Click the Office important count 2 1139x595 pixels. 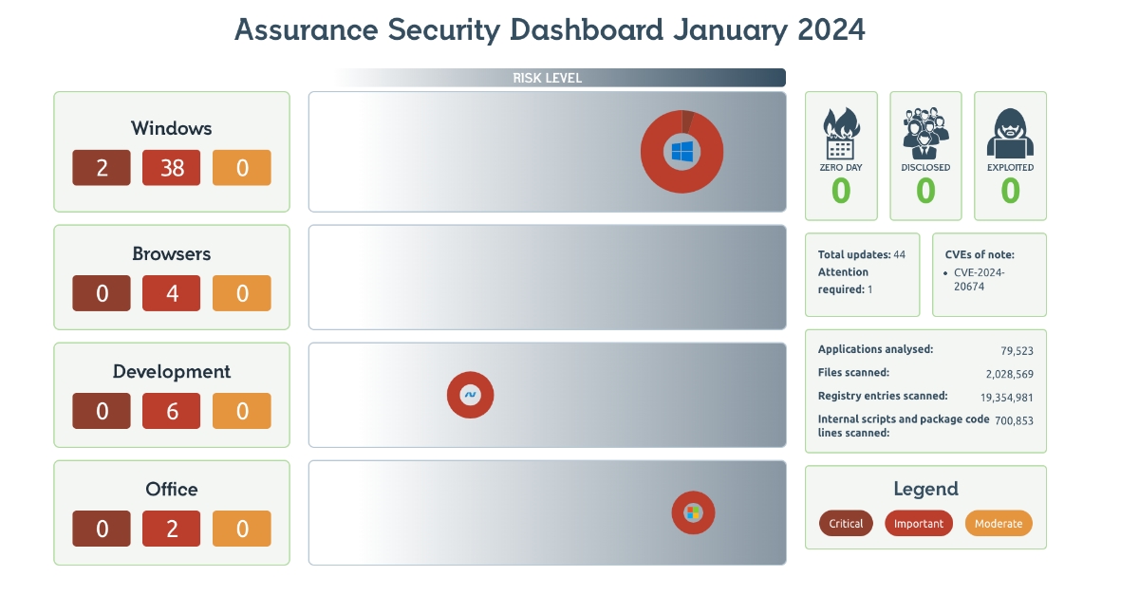click(172, 529)
